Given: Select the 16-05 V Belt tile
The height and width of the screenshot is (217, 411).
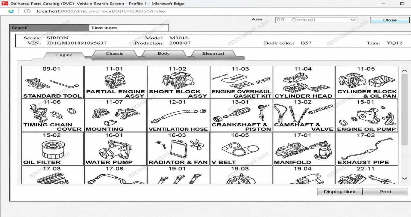Looking at the screenshot, I should tap(241, 149).
